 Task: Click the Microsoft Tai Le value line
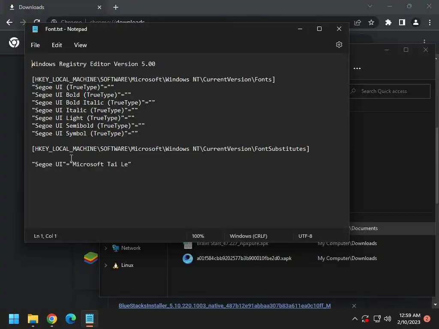[x=81, y=164]
